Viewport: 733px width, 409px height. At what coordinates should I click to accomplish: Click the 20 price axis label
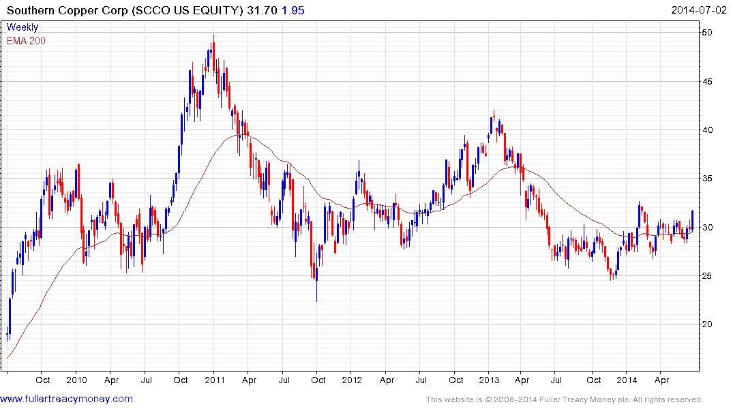pos(707,324)
